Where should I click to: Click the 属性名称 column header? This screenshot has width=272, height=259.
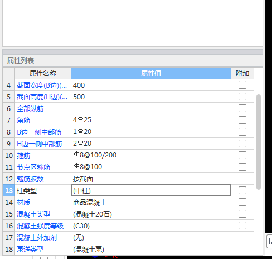43,73
